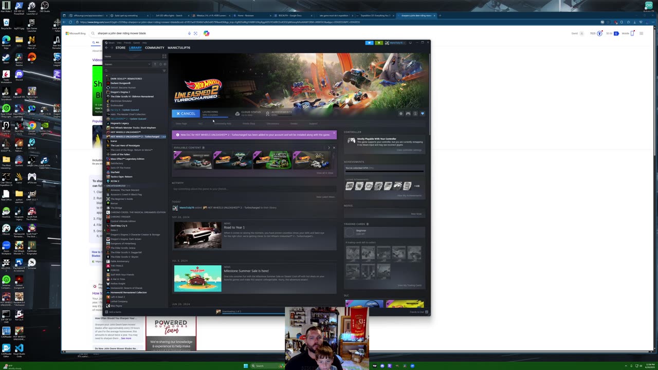The width and height of the screenshot is (658, 370).
Task: Close the Available Content section
Action: coord(334,147)
